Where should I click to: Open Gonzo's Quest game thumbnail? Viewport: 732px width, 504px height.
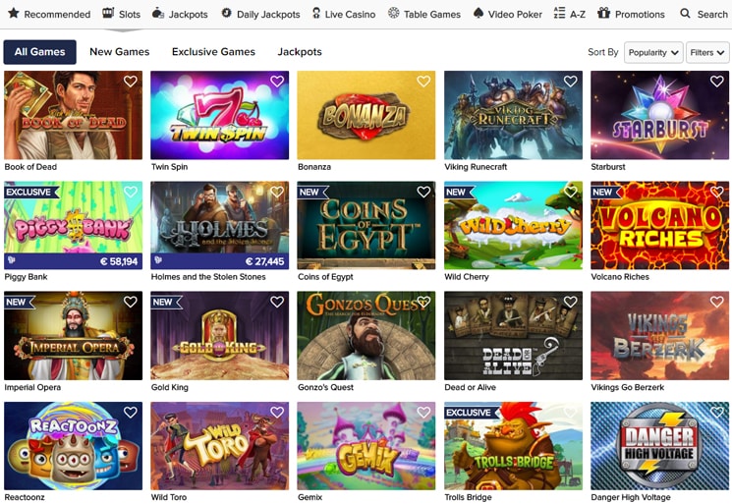366,335
